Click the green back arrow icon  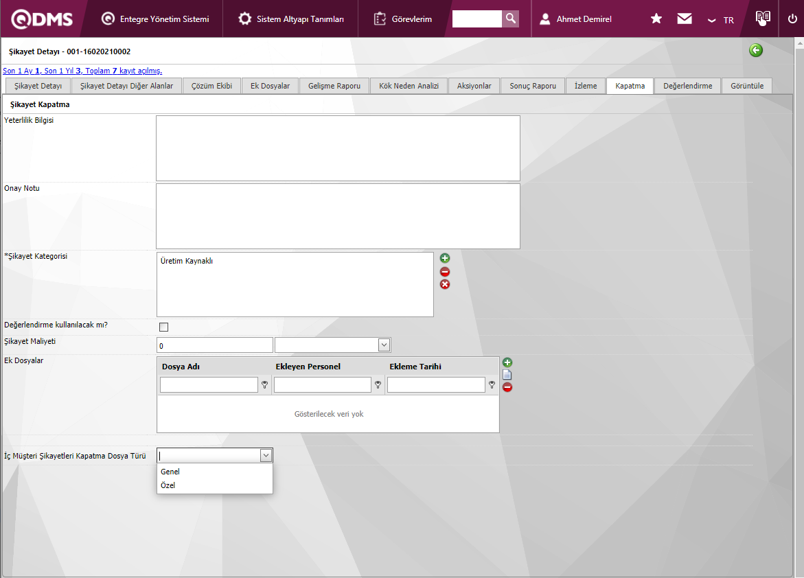756,50
